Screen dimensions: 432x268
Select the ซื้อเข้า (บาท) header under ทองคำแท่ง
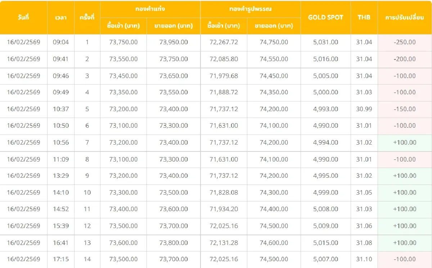[123, 26]
